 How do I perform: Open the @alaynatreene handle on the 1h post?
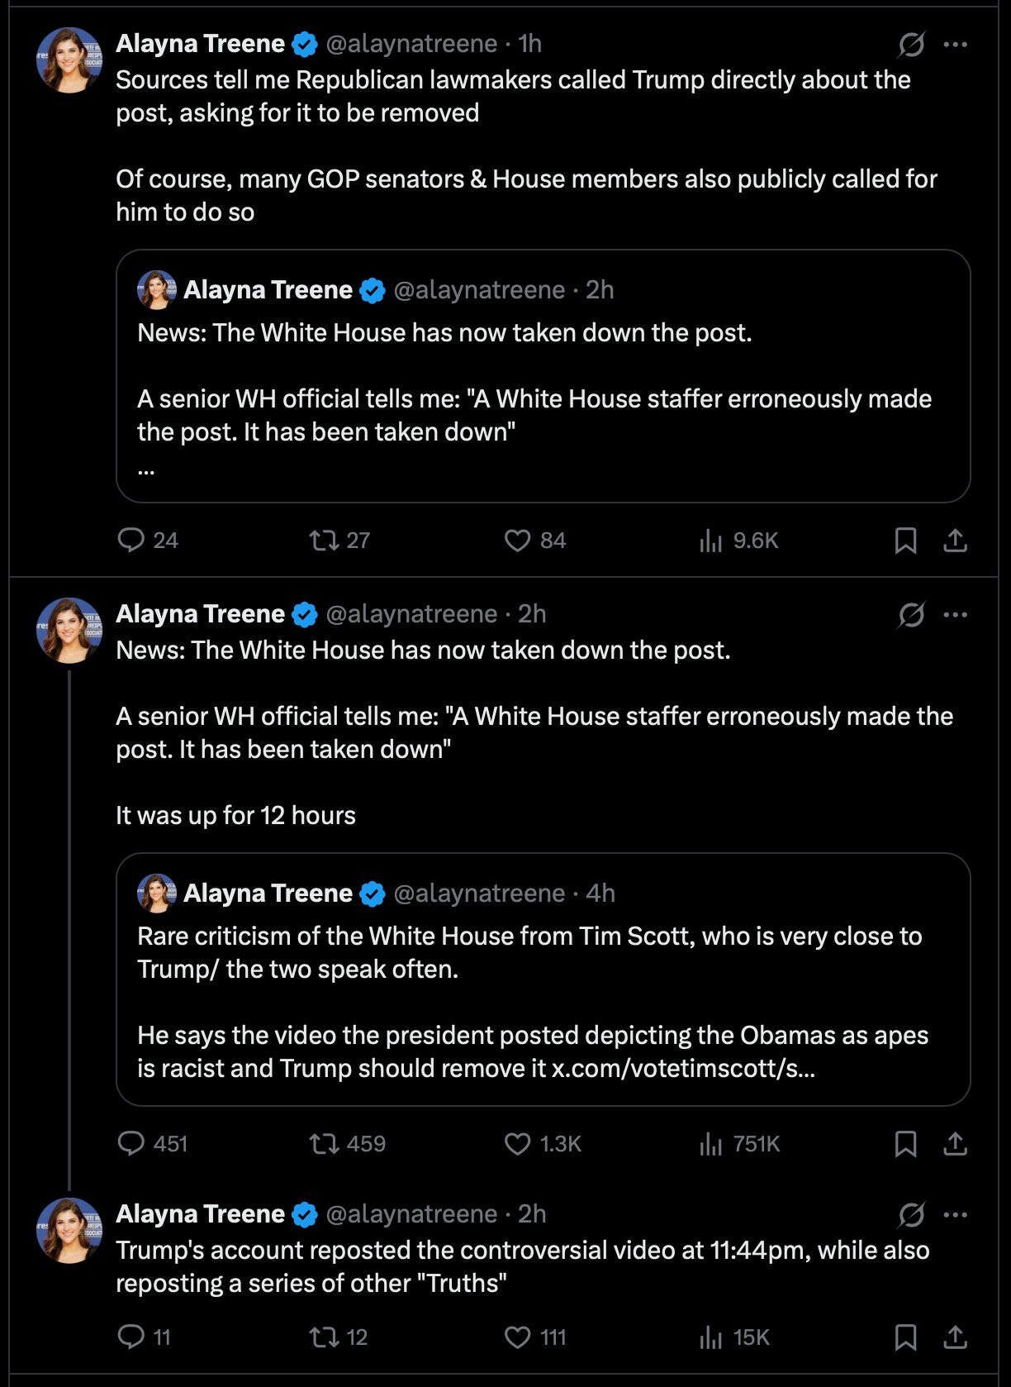coord(411,44)
